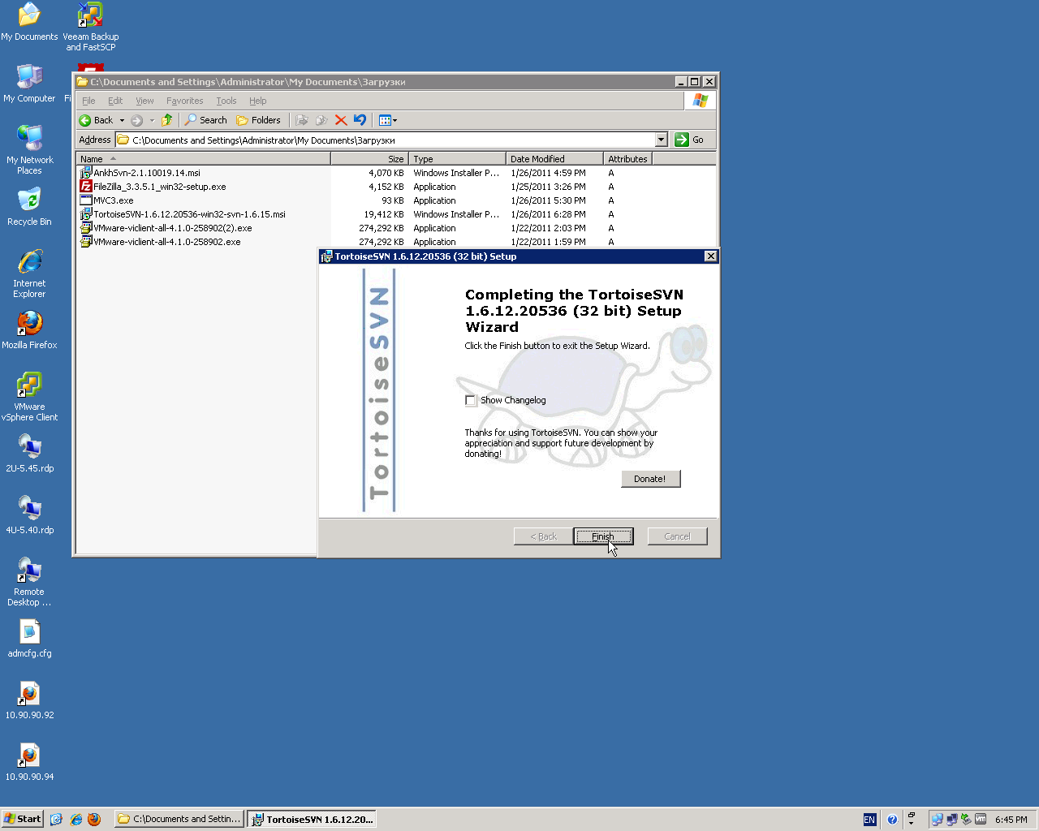This screenshot has width=1039, height=831.
Task: Click the Safely Remove Hardware tray icon
Action: [x=966, y=820]
